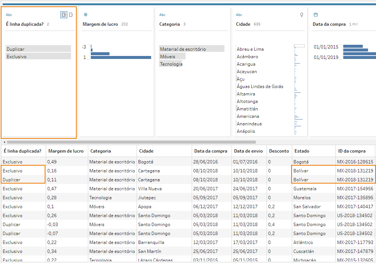Click the Guatemala state cell

click(314, 189)
